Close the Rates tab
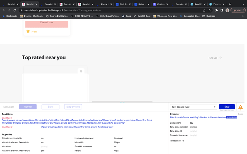 149,4
